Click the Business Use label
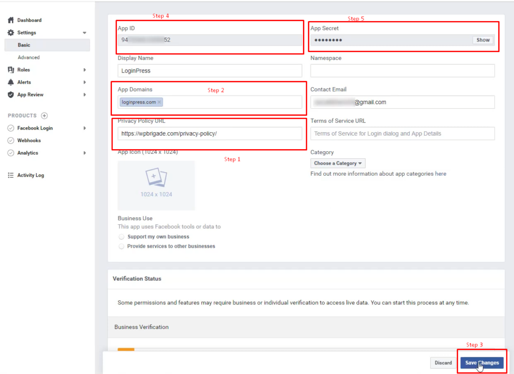Viewport: 514px width, 374px height. [x=135, y=218]
